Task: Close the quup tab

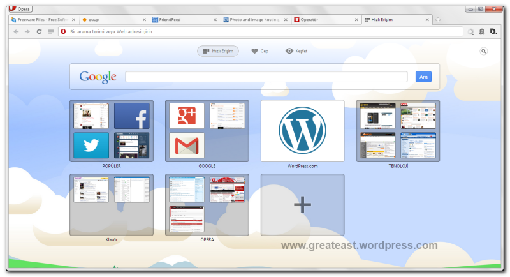Action: (144, 20)
